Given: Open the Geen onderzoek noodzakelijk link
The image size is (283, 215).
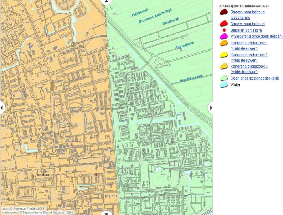Looking at the screenshot, I should (255, 78).
